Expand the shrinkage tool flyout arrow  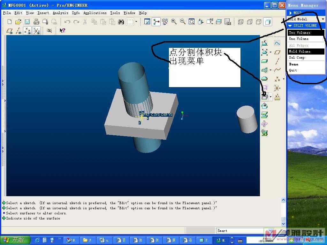271,52
